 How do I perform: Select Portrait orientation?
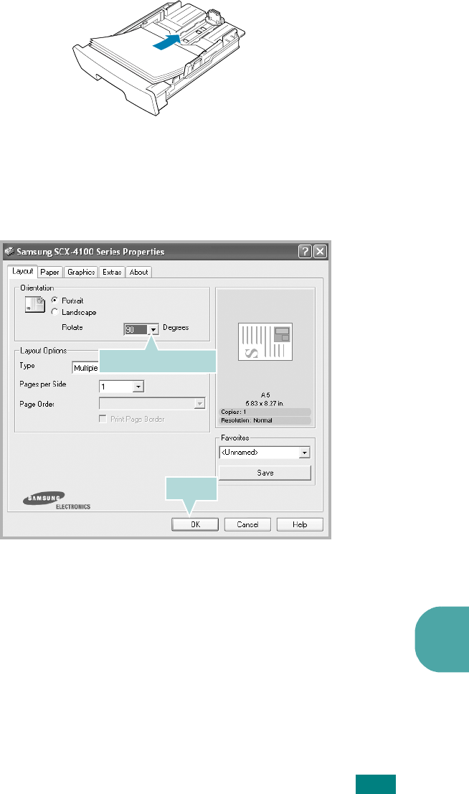pyautogui.click(x=55, y=301)
